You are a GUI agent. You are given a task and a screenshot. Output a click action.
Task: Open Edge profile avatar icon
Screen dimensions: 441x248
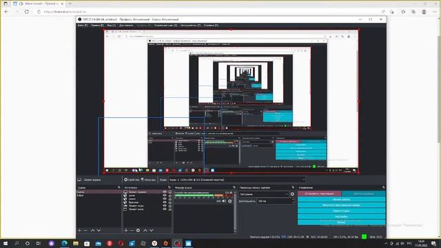click(x=424, y=12)
